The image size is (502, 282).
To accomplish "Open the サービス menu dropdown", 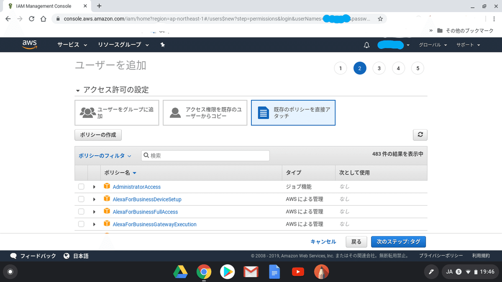I will [72, 45].
